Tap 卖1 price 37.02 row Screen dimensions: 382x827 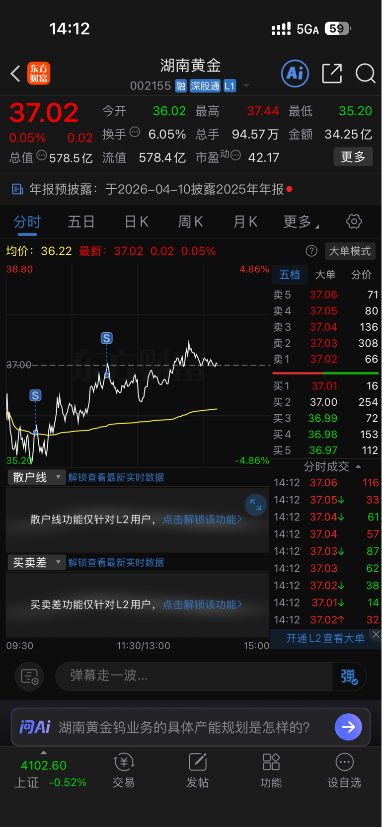coord(326,359)
